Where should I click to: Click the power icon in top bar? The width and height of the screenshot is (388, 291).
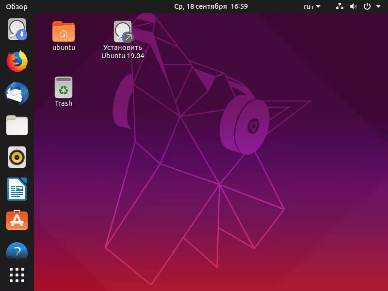click(x=367, y=6)
